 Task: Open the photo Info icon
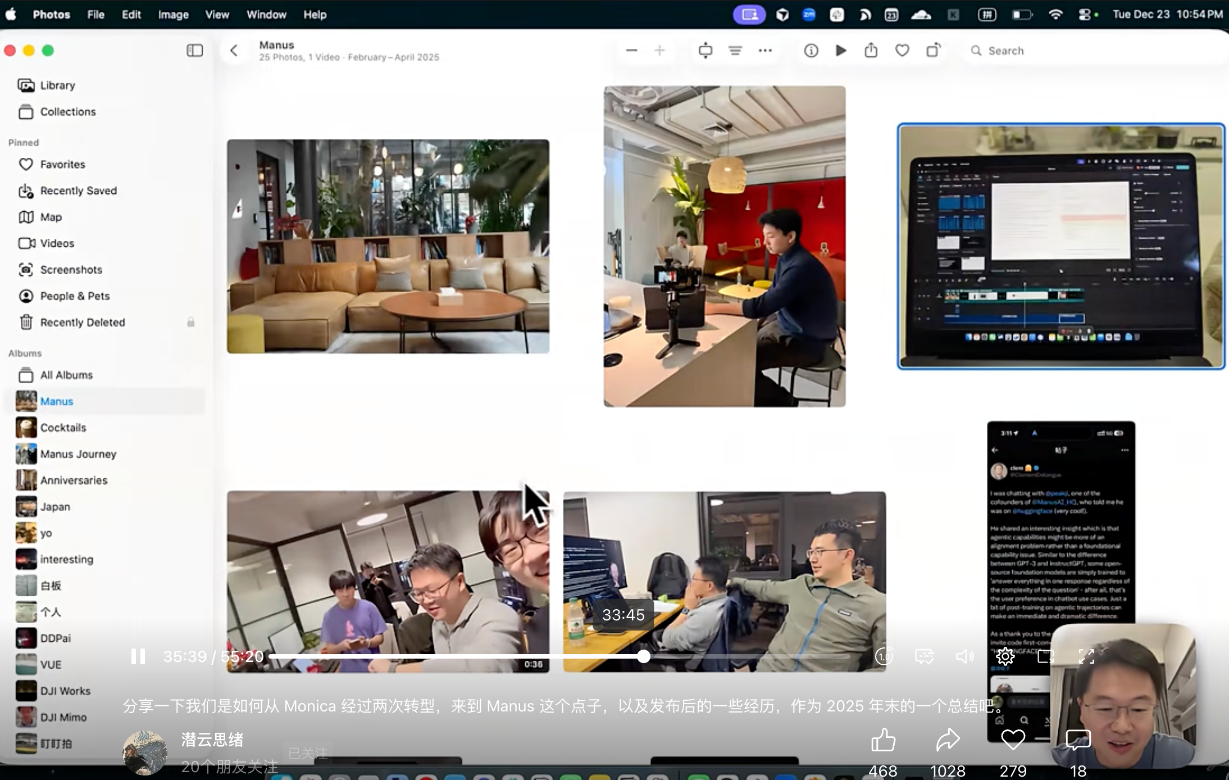[811, 51]
